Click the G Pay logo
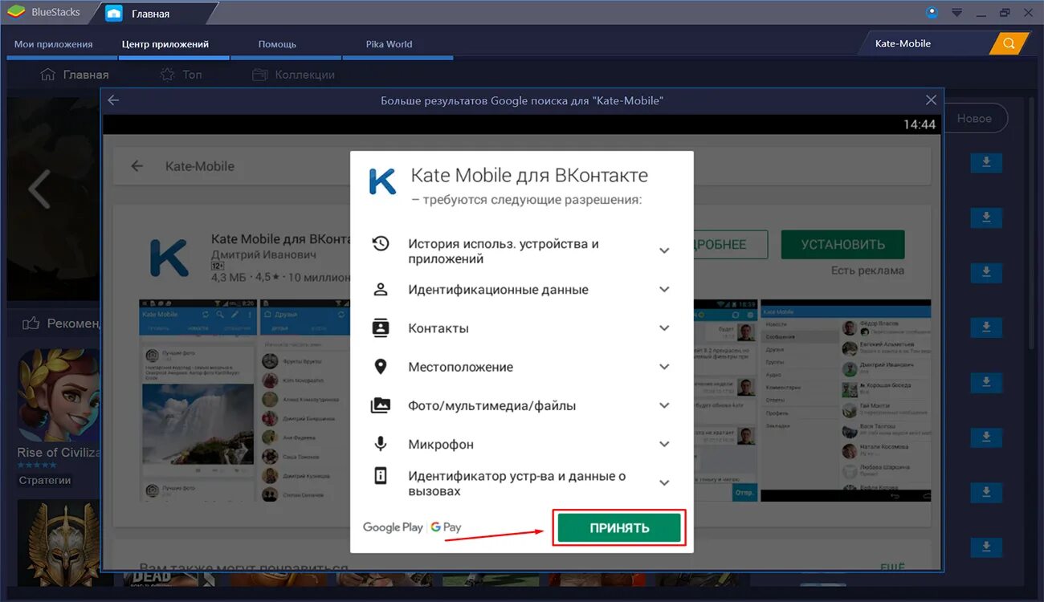This screenshot has height=602, width=1044. [446, 527]
